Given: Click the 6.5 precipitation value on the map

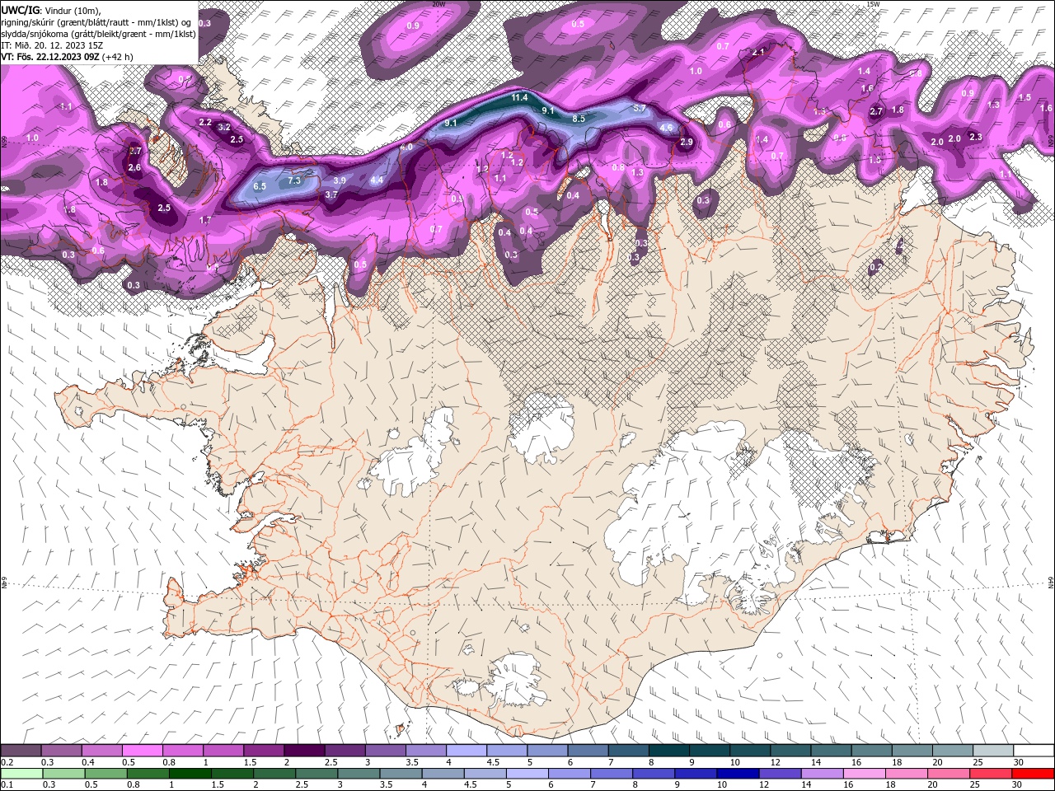Looking at the screenshot, I should [x=260, y=186].
